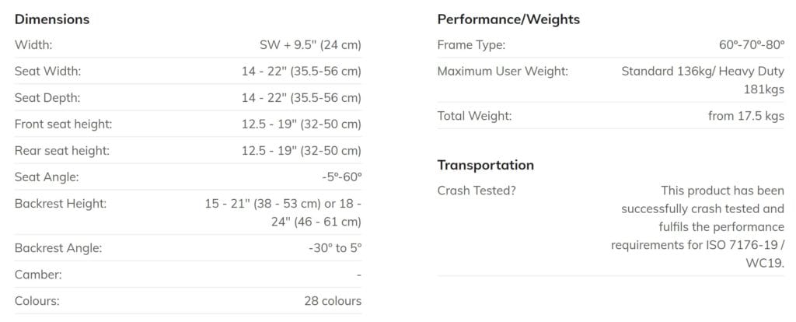
Task: Select the Seat Angle value -5º-60º
Action: (x=341, y=177)
